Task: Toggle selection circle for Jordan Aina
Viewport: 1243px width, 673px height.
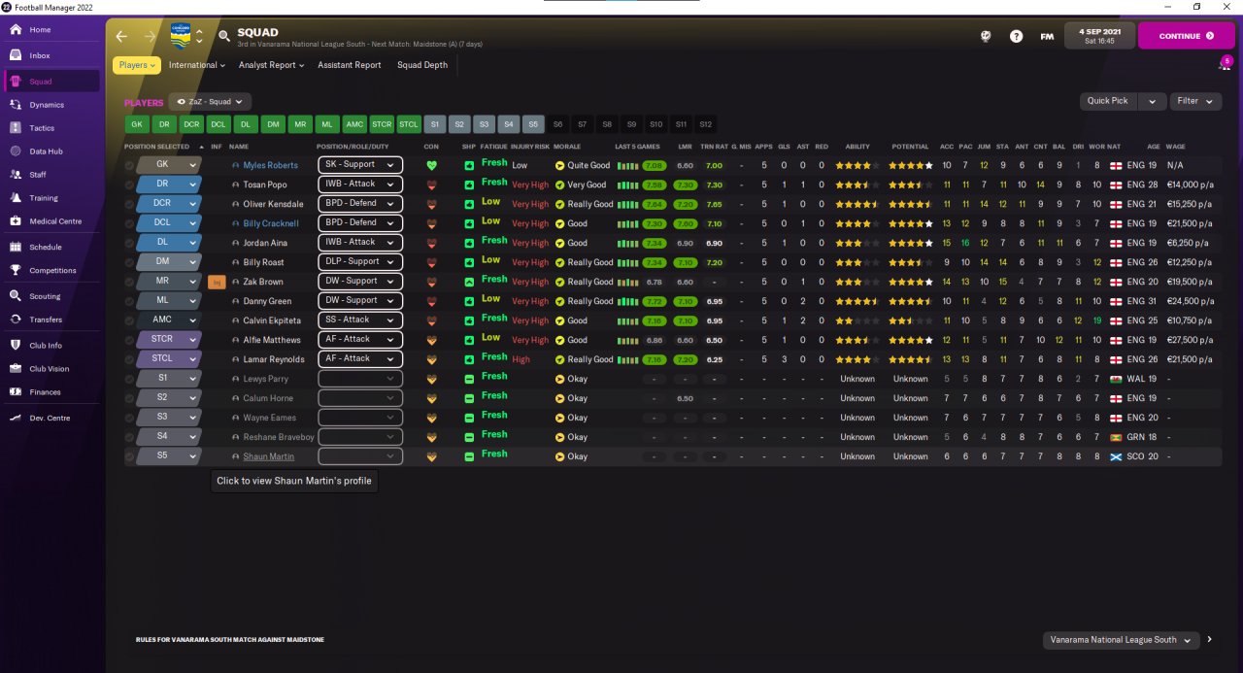Action: [129, 243]
